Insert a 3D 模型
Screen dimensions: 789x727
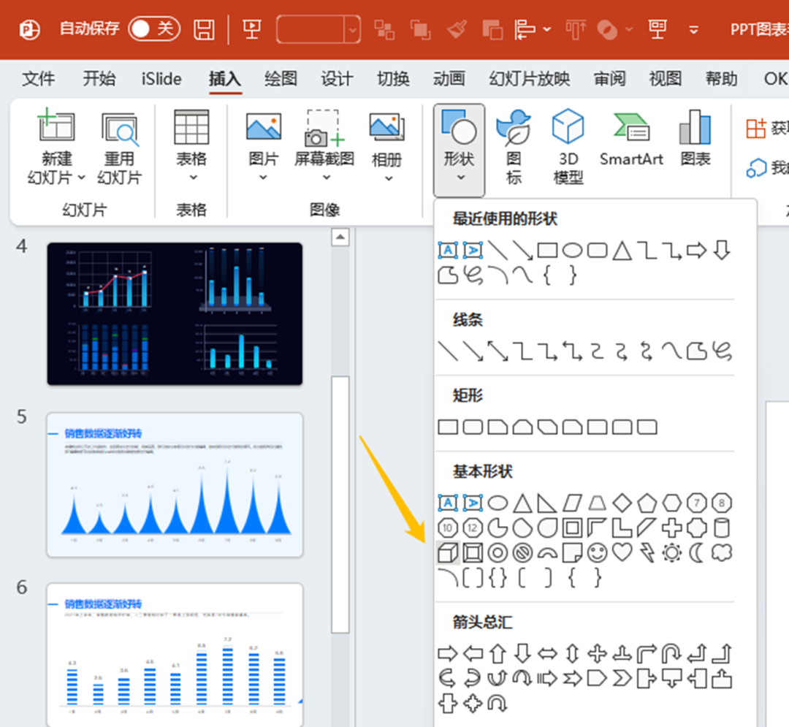click(x=568, y=147)
